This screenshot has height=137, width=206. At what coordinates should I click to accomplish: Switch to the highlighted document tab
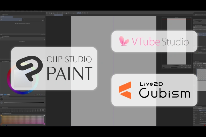(58, 15)
